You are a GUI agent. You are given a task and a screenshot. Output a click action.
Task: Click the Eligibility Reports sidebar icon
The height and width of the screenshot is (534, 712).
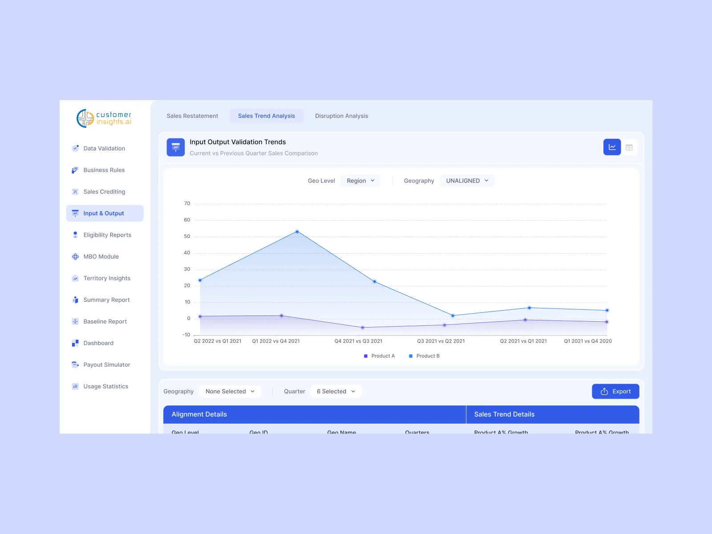(75, 235)
